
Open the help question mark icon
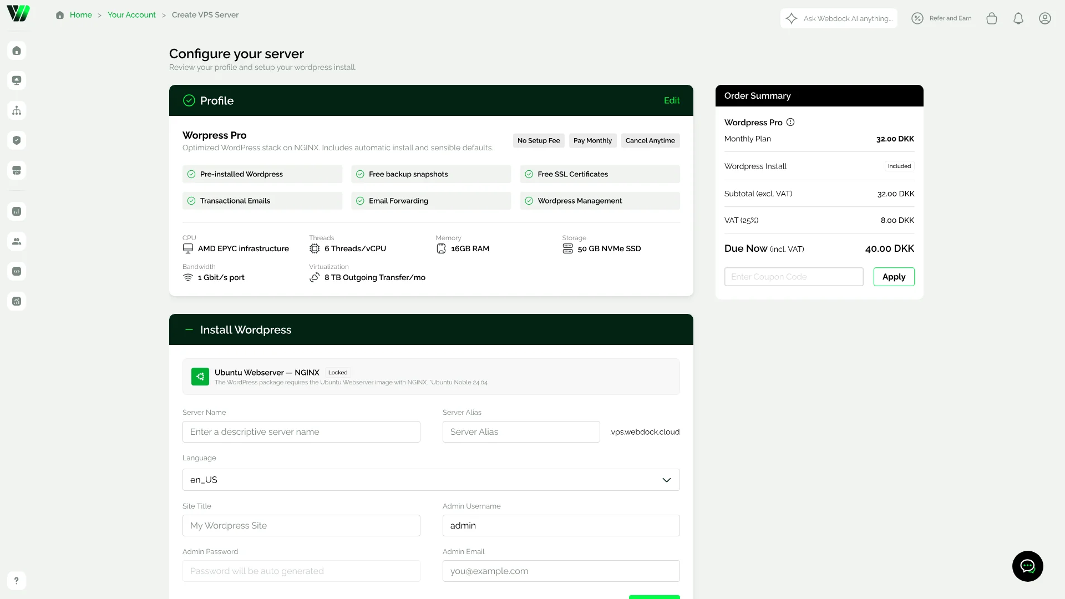pyautogui.click(x=17, y=581)
